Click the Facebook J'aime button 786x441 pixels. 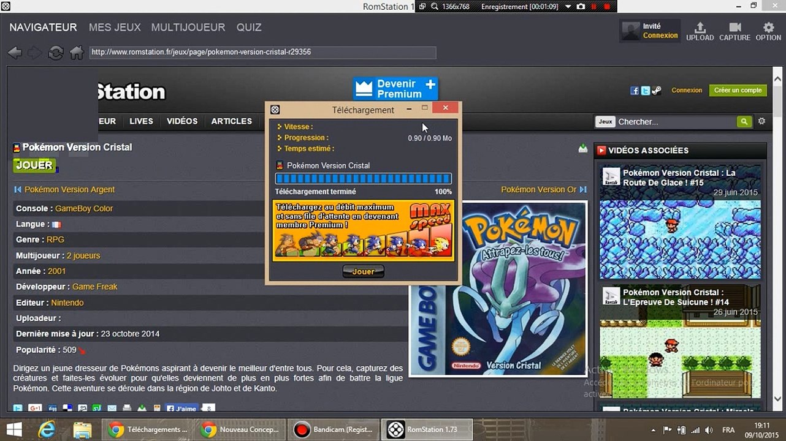(x=181, y=409)
